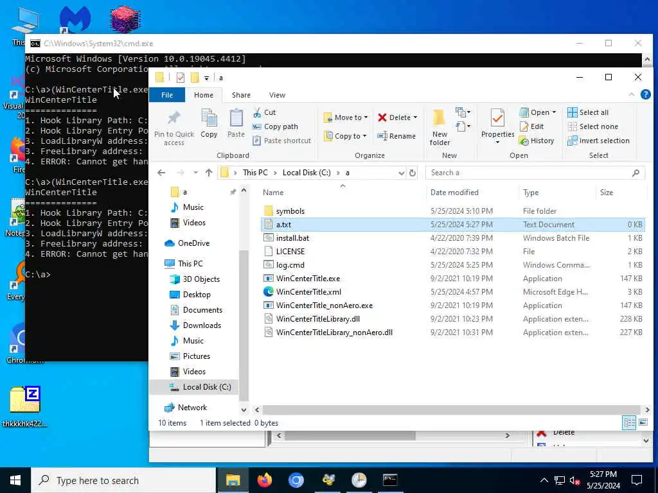This screenshot has width=658, height=493.
Task: Click the speaker volume tray icon
Action: click(575, 480)
